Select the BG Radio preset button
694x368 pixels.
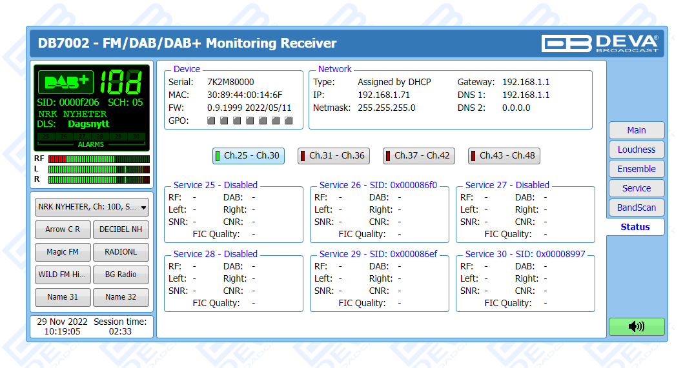point(121,275)
